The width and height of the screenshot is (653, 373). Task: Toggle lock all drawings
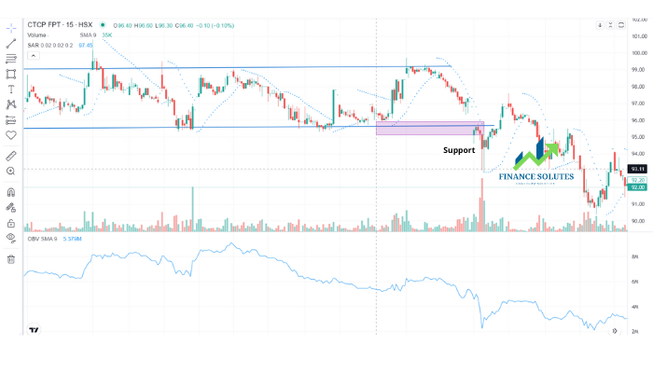pos(11,223)
